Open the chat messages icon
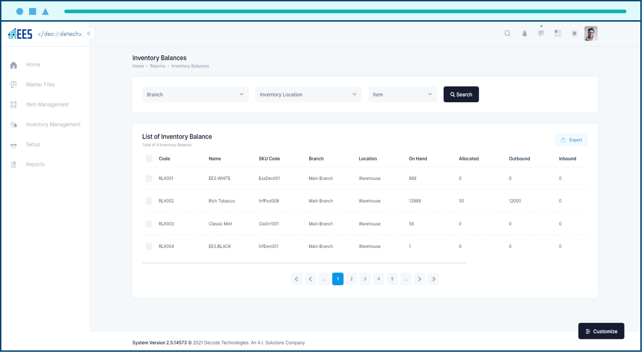642x361 pixels. pos(541,33)
